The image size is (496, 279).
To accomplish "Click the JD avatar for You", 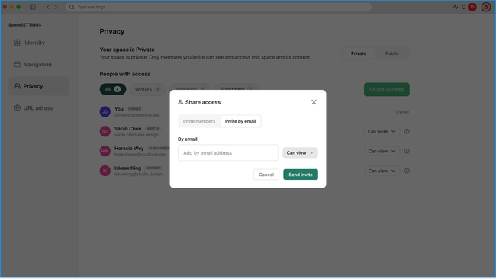I will click(x=105, y=111).
